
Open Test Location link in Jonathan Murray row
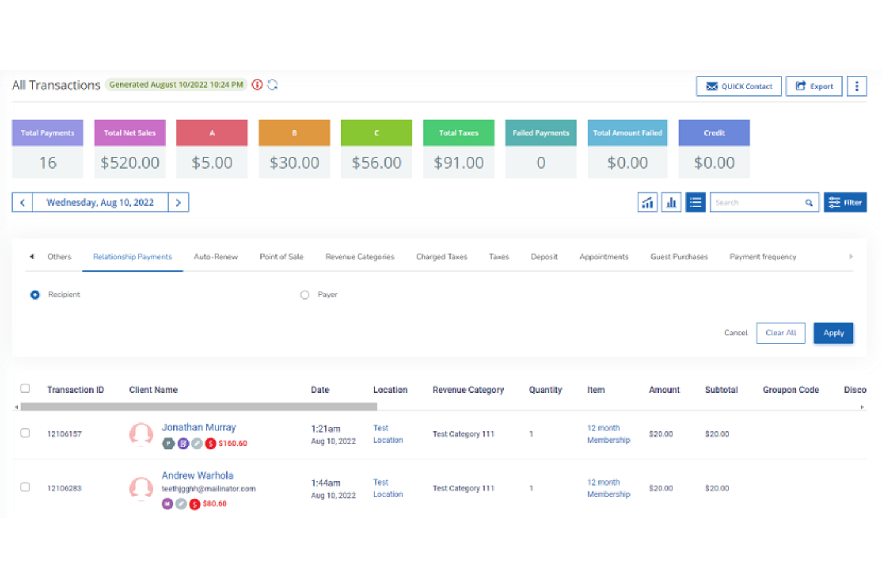coord(388,434)
